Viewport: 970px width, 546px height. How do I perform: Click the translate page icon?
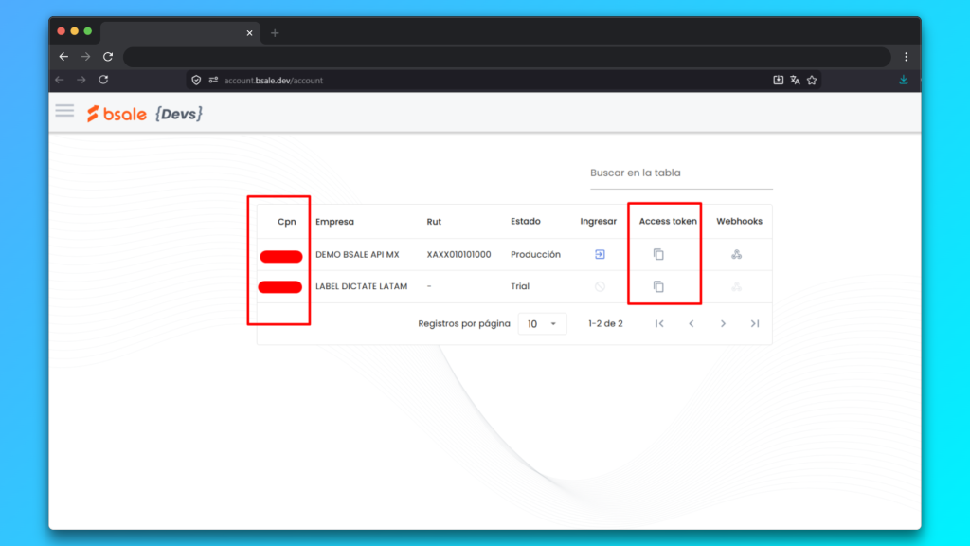pos(795,81)
